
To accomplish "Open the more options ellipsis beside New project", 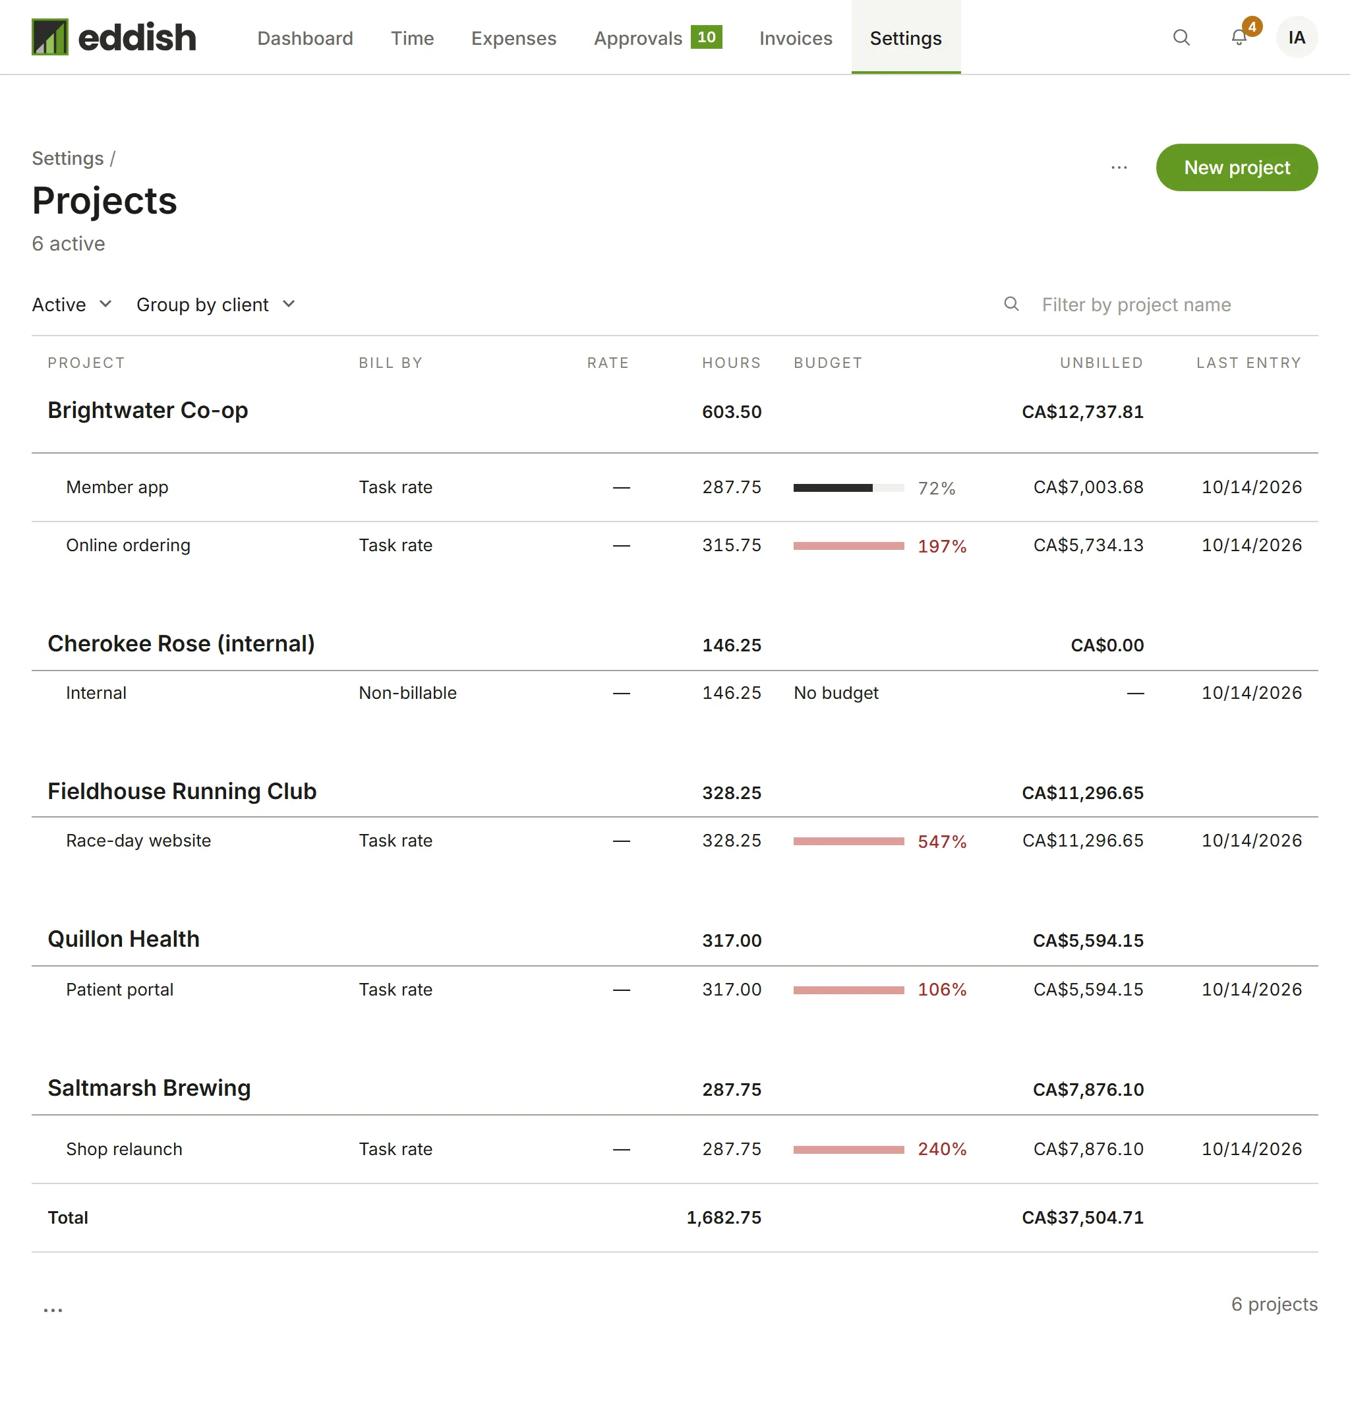I will (1119, 167).
